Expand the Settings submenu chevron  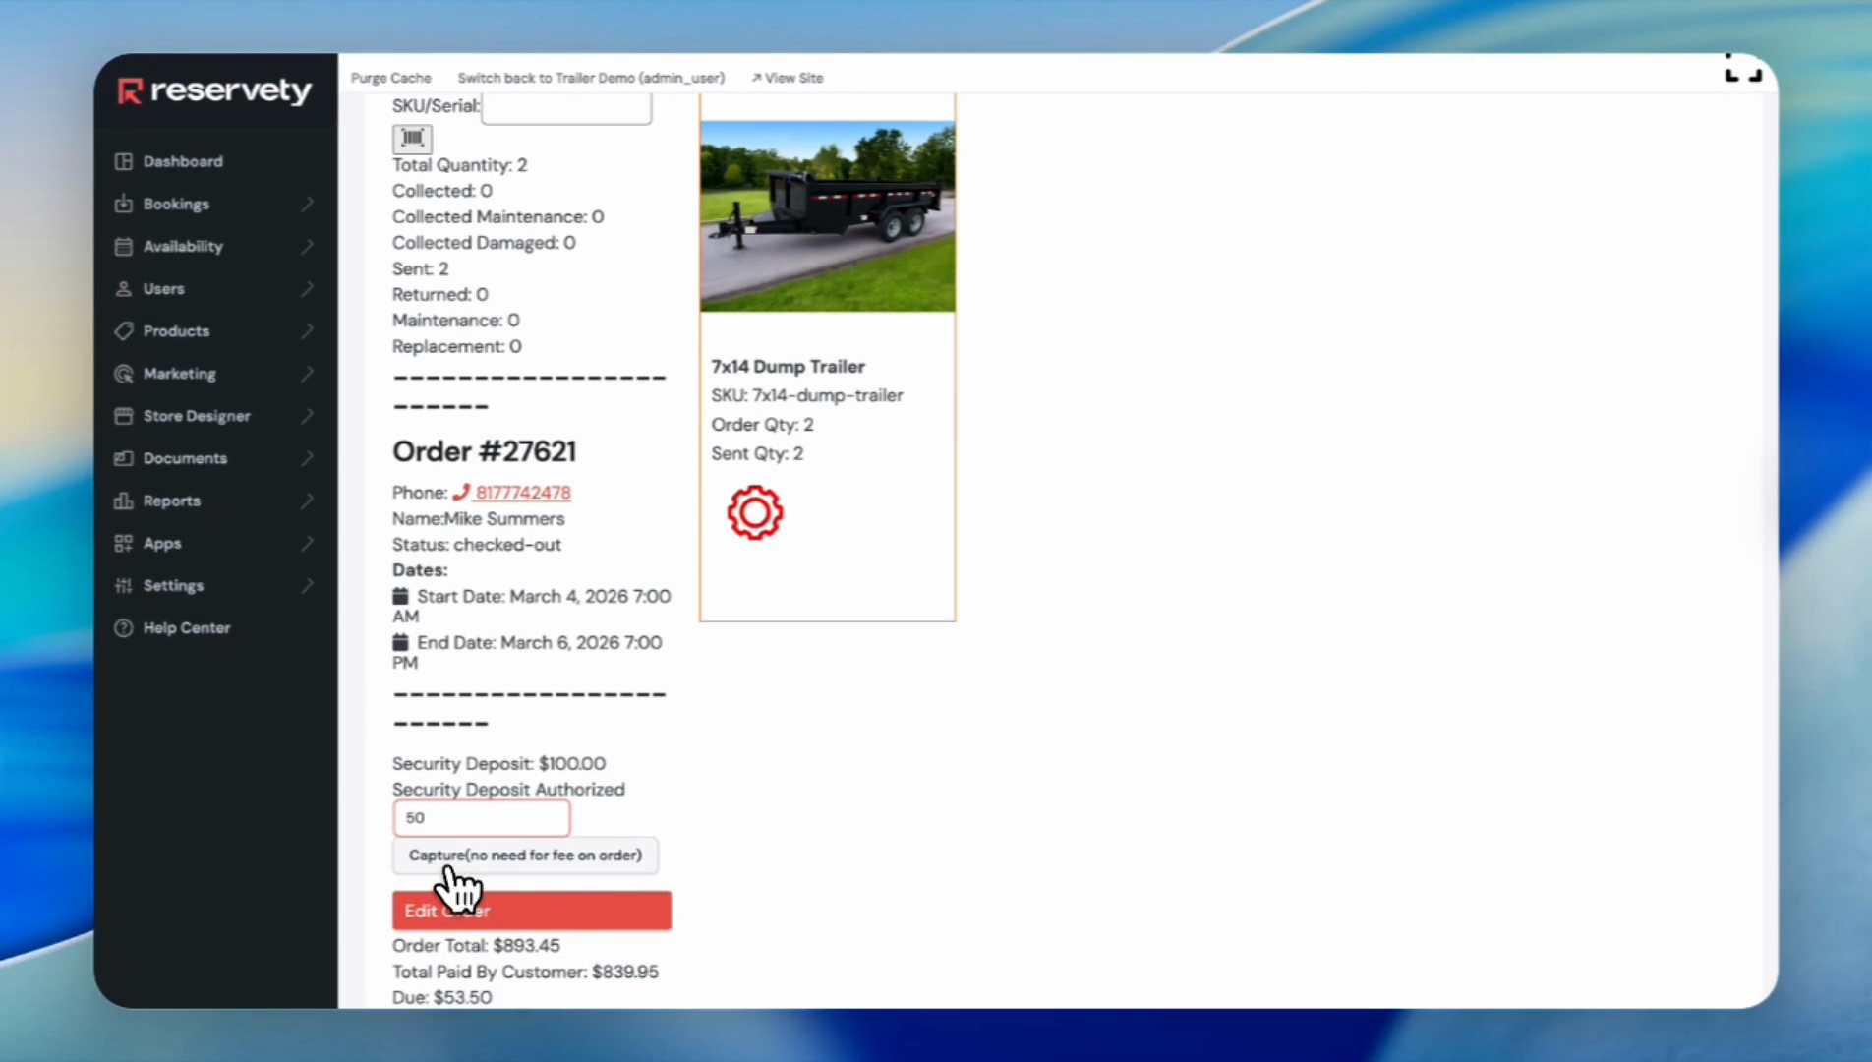(307, 586)
